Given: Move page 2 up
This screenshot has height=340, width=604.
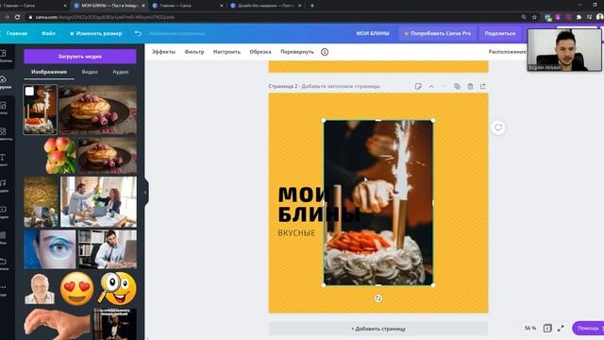Looking at the screenshot, I should [431, 86].
